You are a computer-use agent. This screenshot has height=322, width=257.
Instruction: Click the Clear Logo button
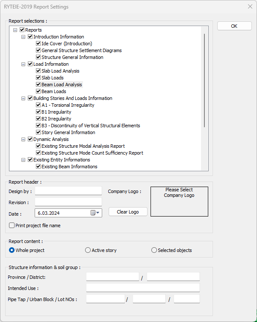pos(128,212)
